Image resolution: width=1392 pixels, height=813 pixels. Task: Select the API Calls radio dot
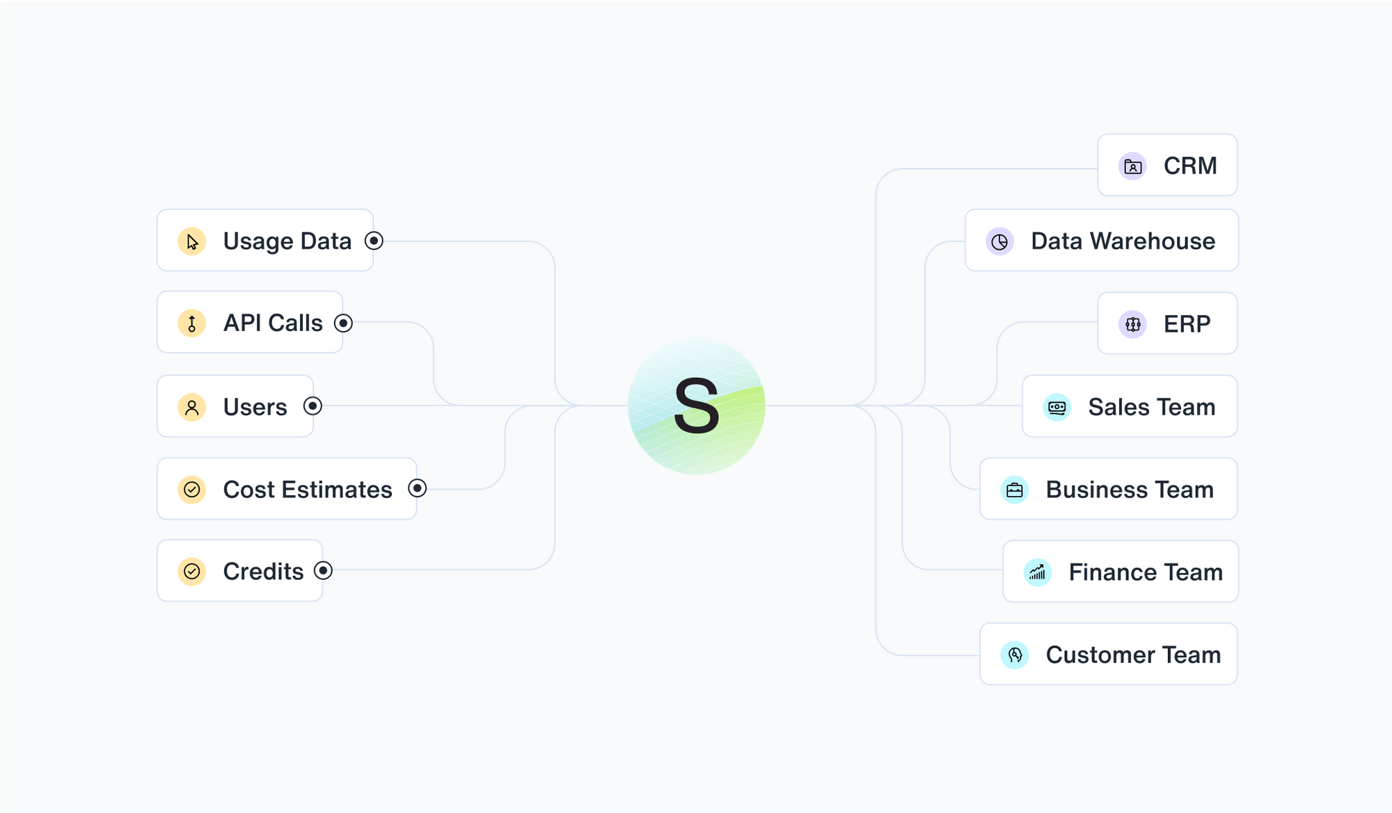pos(343,323)
